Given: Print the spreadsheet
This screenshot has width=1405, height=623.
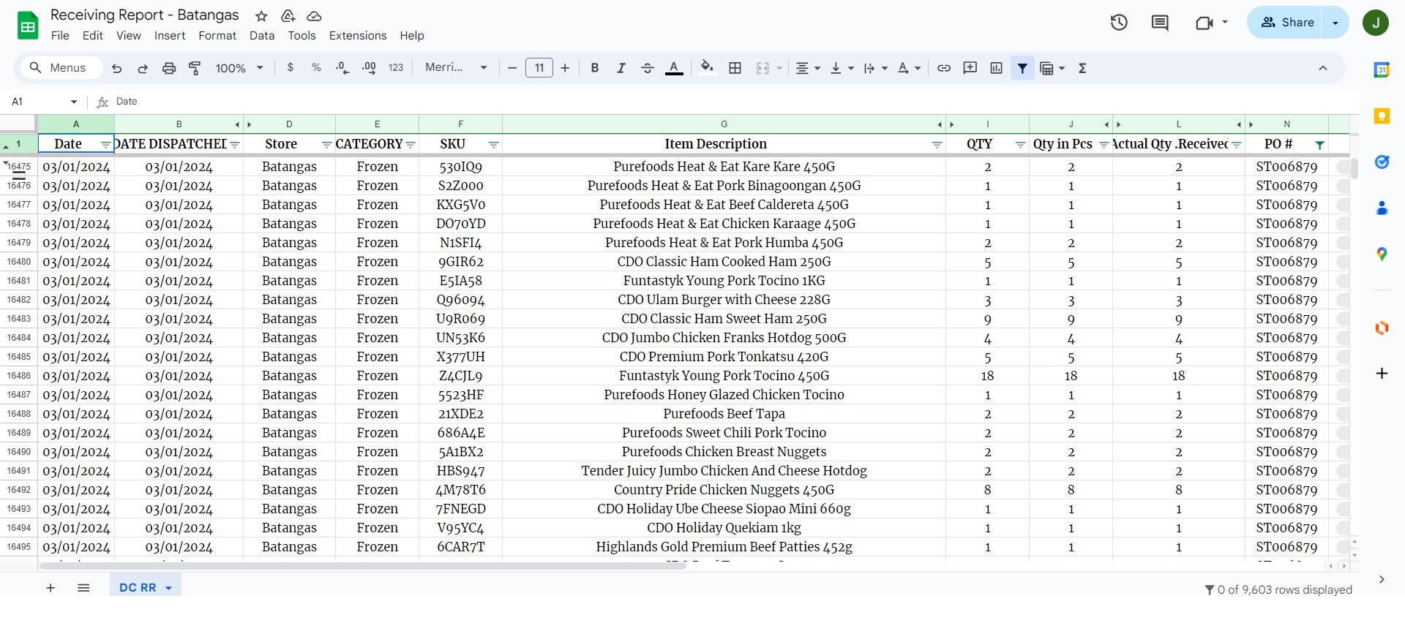Looking at the screenshot, I should [x=169, y=68].
